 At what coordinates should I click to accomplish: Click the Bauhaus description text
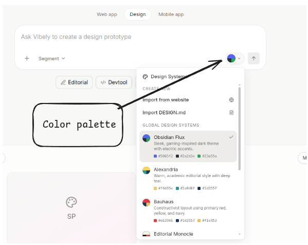(x=190, y=211)
